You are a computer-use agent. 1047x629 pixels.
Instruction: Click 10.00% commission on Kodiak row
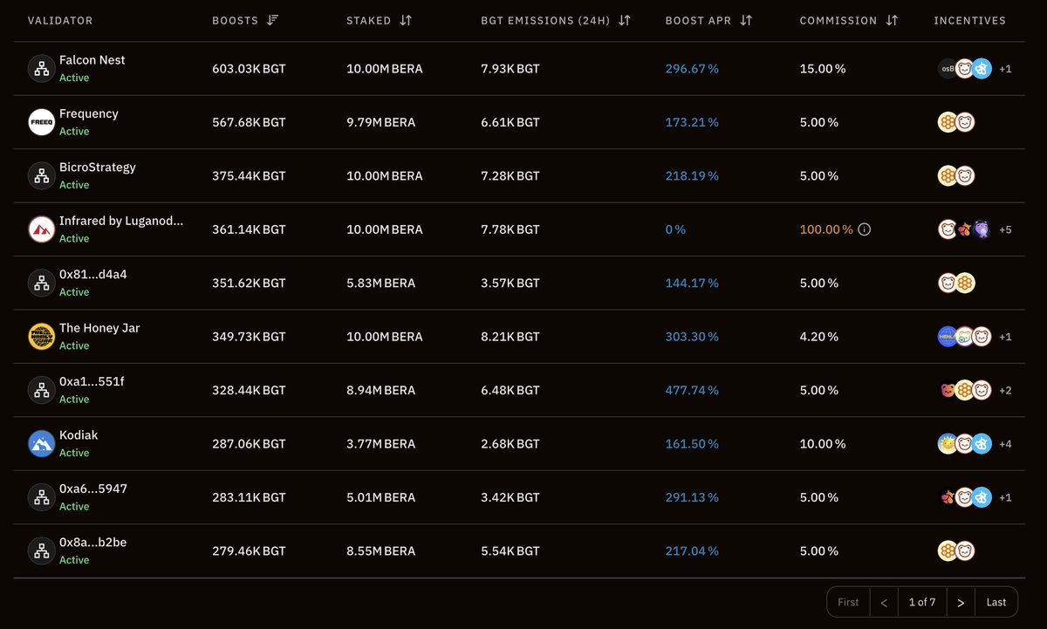pyautogui.click(x=823, y=443)
